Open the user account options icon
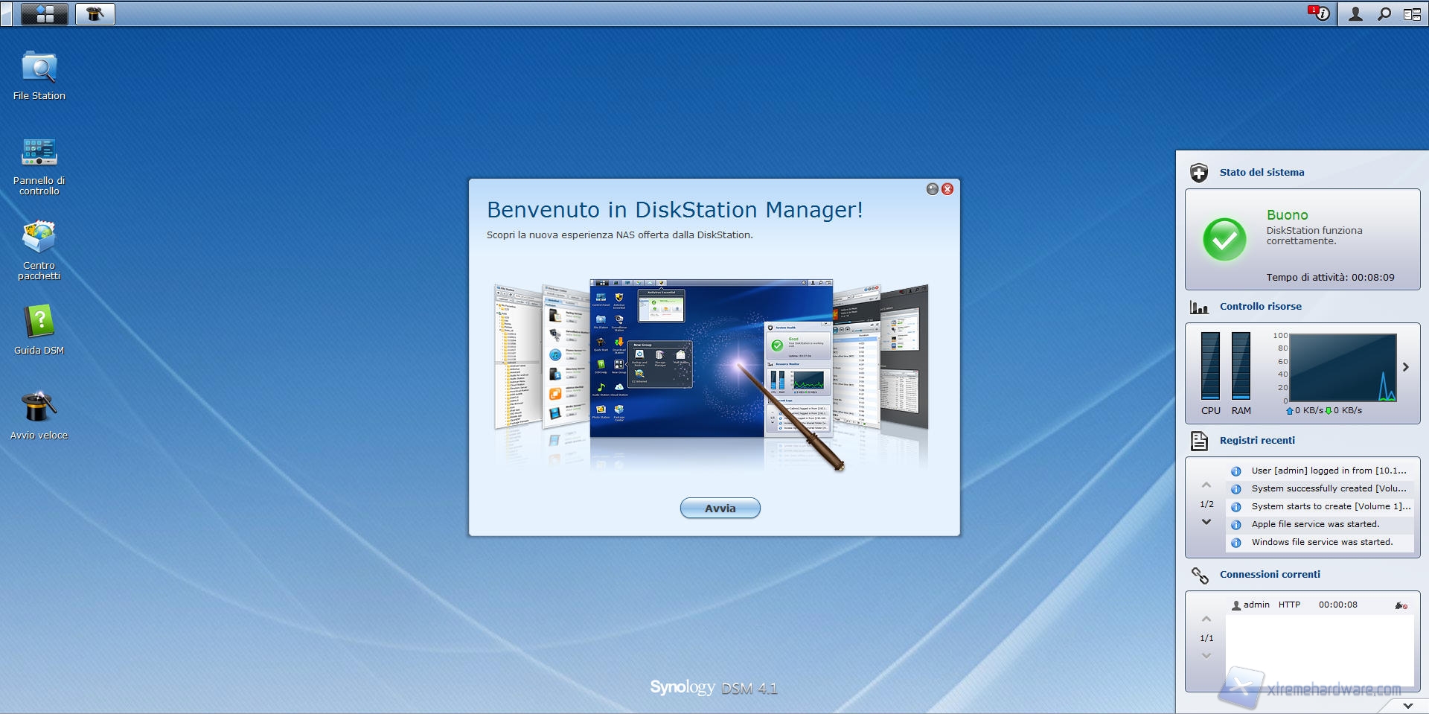The width and height of the screenshot is (1429, 714). point(1355,14)
